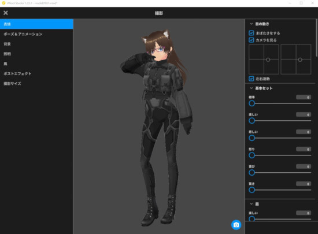
Task: Toggle the まばたきをする blink checkbox
Action: [252, 33]
